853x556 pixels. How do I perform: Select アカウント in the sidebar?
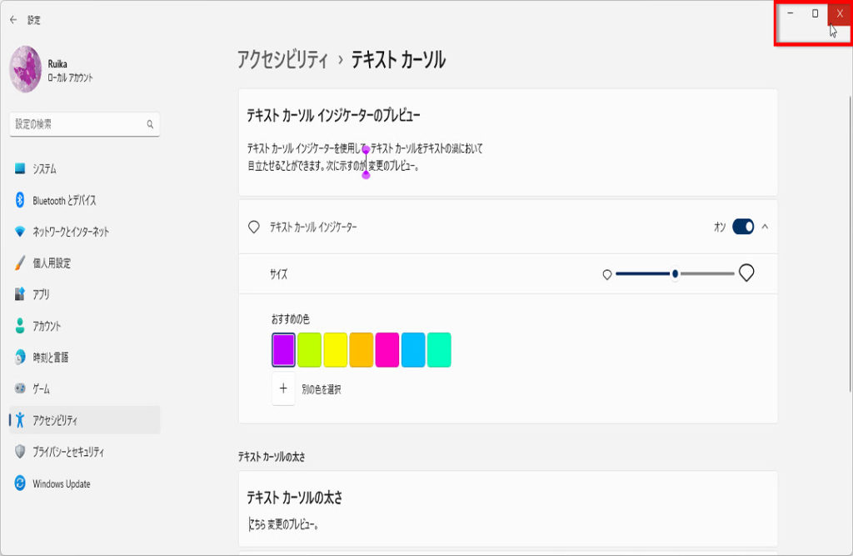pos(47,326)
